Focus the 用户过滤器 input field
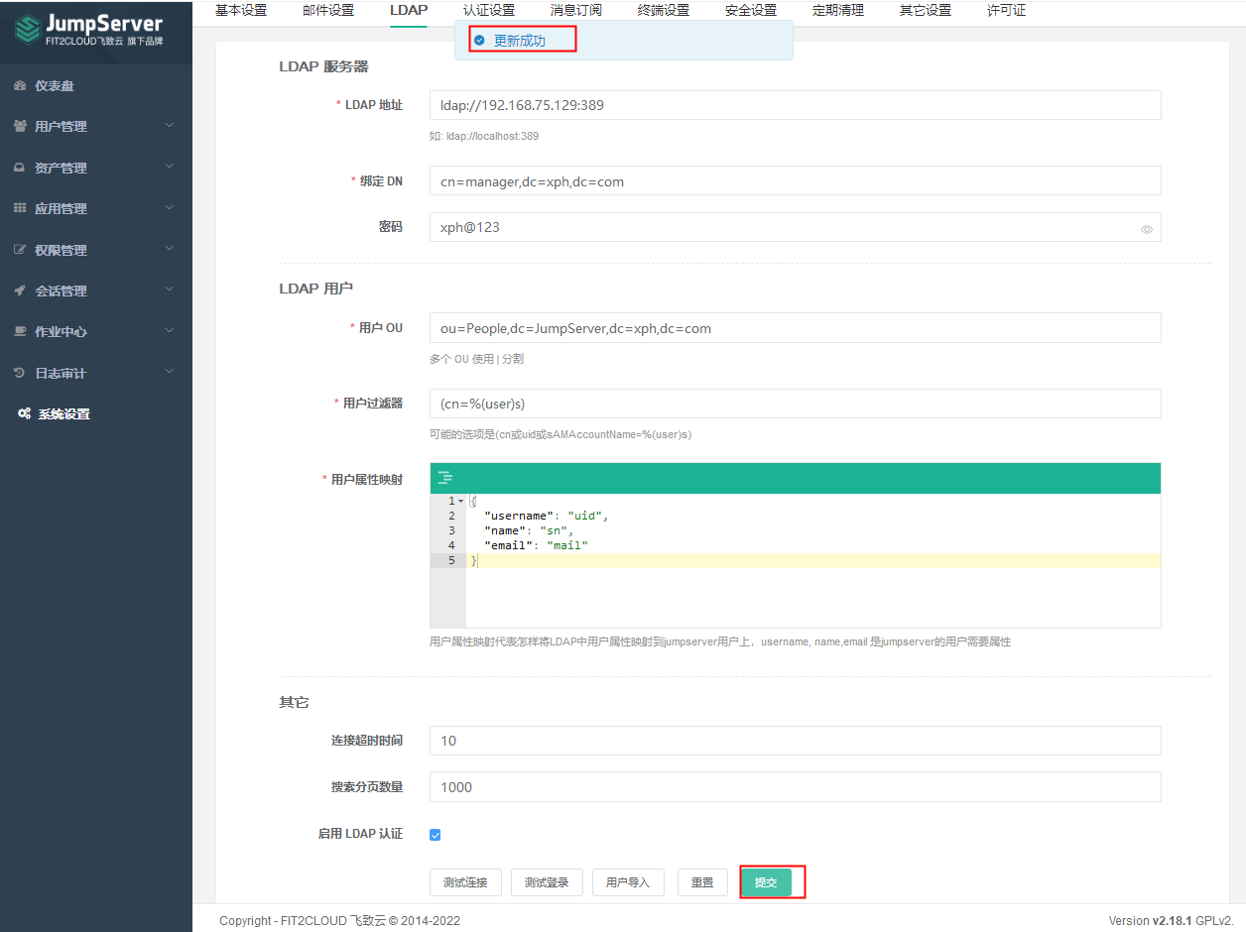The width and height of the screenshot is (1246, 932). click(x=795, y=404)
